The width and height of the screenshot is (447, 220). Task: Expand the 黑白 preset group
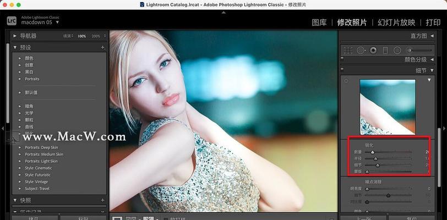click(x=20, y=72)
